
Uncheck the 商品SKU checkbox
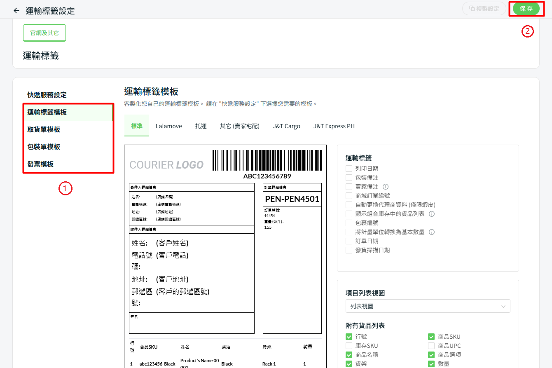coord(431,337)
